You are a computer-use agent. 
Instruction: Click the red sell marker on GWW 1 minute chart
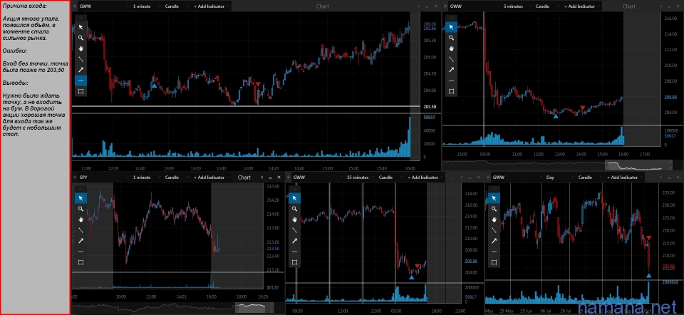[x=258, y=84]
